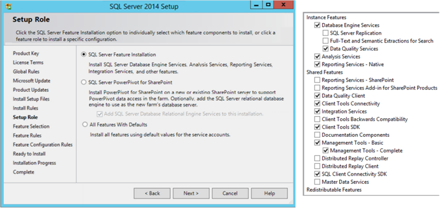Image resolution: width=440 pixels, height=208 pixels.
Task: Close the SQL Server 2014 Setup window
Action: coord(283,5)
